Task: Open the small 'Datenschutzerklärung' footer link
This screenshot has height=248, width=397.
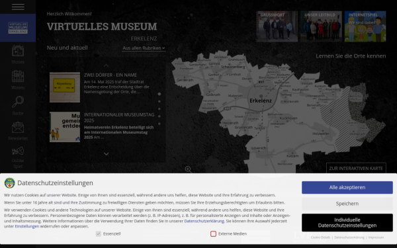Action: coord(349,237)
